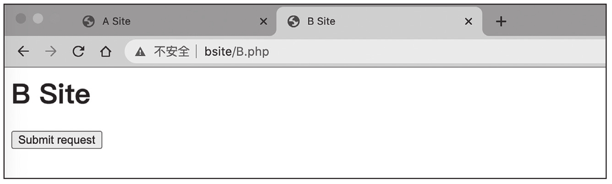The height and width of the screenshot is (184, 612).
Task: Open the browser home page icon
Action: (x=106, y=52)
